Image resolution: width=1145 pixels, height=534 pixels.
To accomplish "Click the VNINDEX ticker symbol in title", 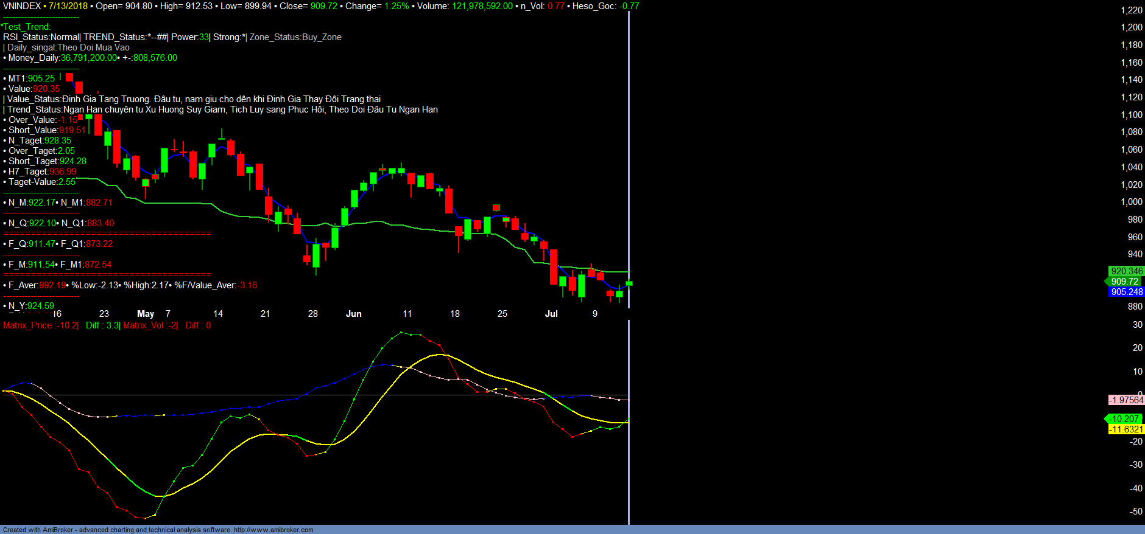I will click(x=22, y=6).
